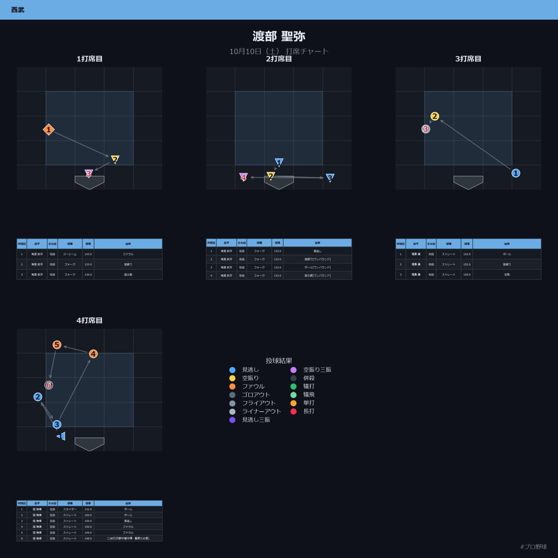Click gray circle pitch 3 in 3打席目 chart

426,129
